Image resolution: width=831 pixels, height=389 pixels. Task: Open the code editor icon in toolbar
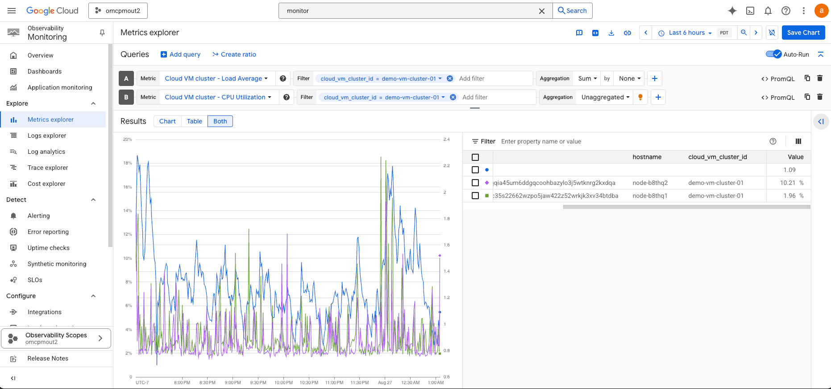point(595,33)
